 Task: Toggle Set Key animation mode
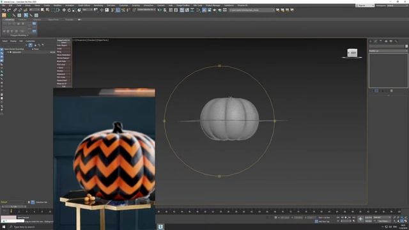(x=368, y=221)
